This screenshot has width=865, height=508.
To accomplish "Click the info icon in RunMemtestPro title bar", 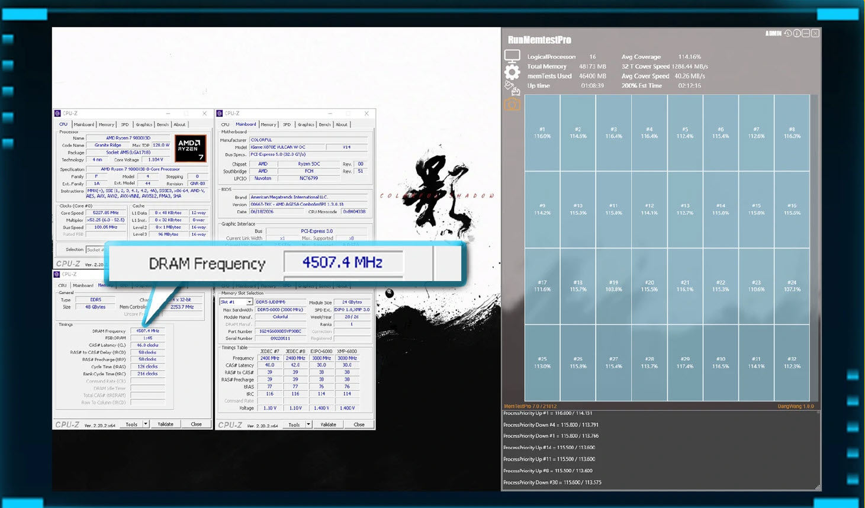I will 797,33.
